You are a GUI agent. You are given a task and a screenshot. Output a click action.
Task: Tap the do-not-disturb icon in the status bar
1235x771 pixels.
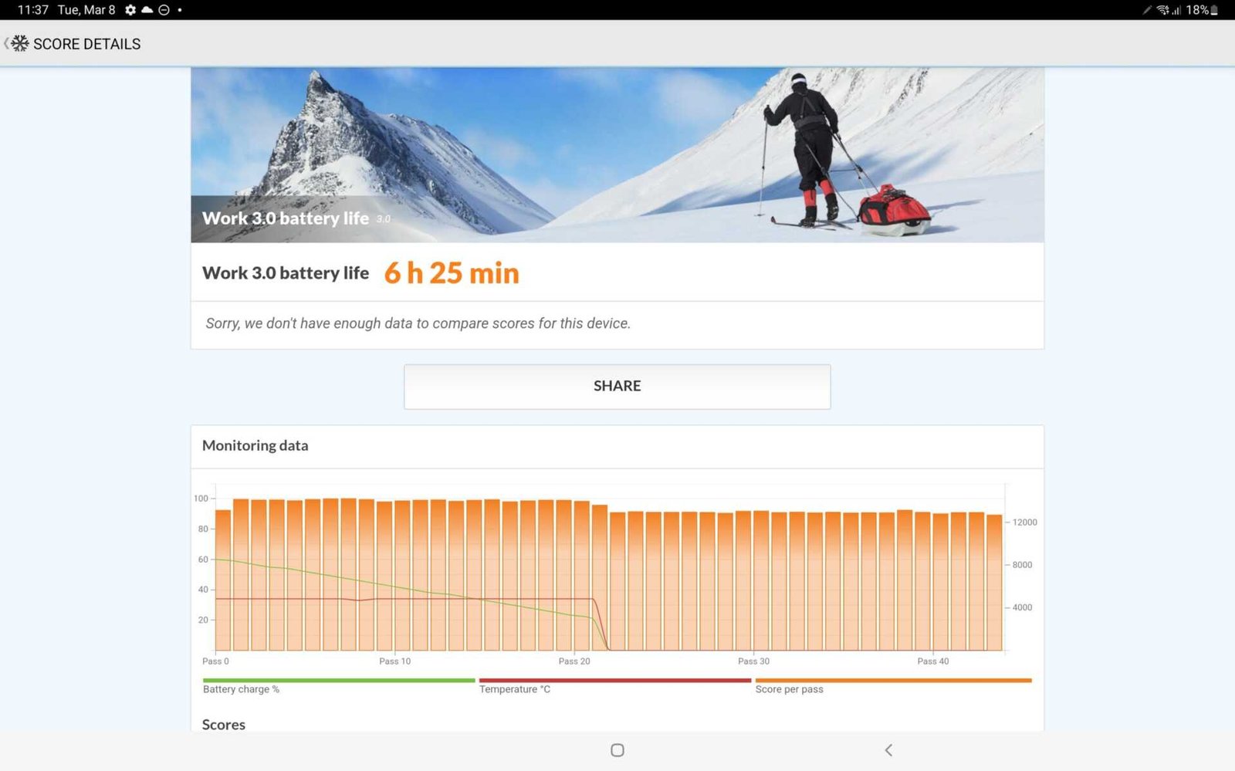tap(164, 10)
